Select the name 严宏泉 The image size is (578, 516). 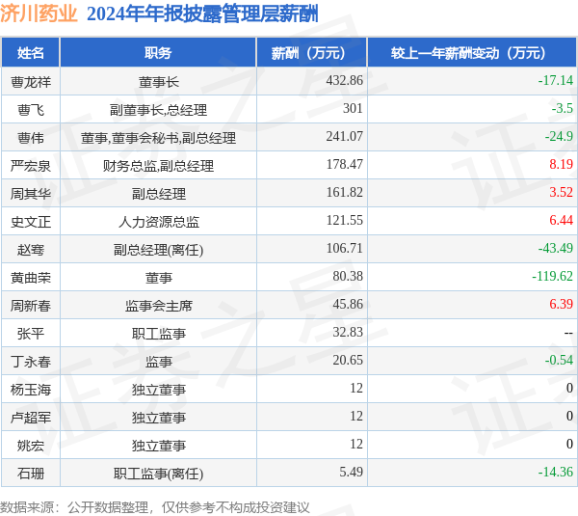click(x=31, y=166)
